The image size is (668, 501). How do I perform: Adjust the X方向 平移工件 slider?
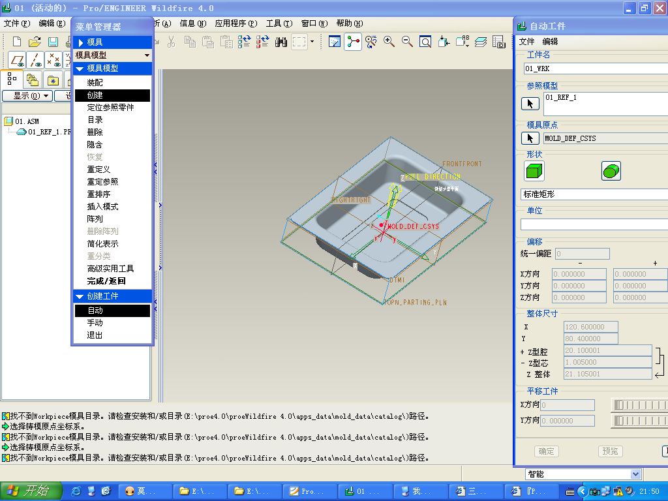tap(640, 405)
